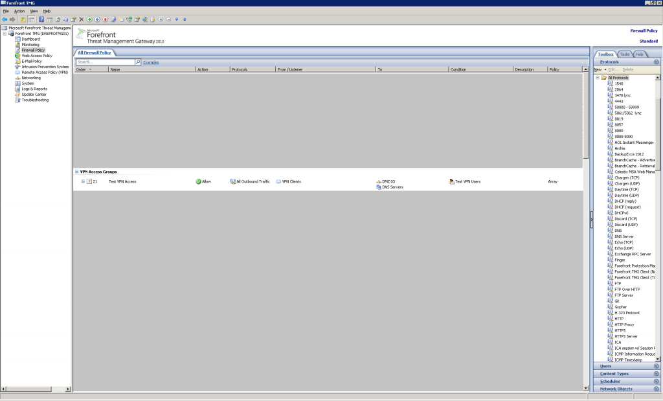This screenshot has height=401, width=663.
Task: Open Logs & Reports node
Action: point(34,89)
